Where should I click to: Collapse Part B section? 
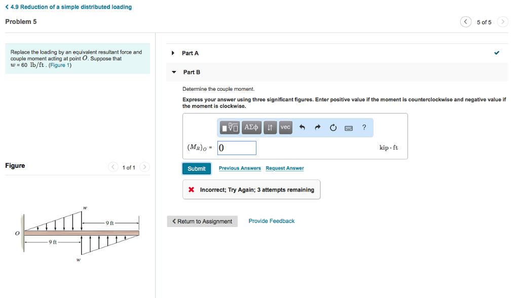pos(174,72)
